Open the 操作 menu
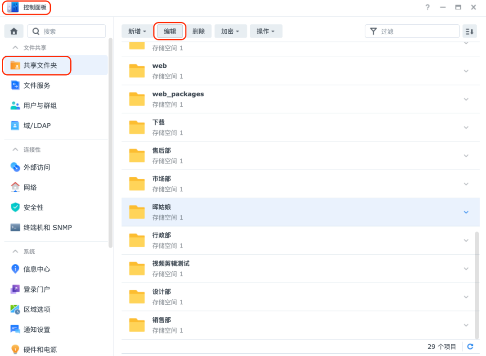Image resolution: width=486 pixels, height=356 pixels. click(266, 31)
